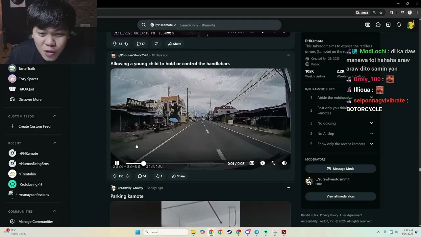Share the handlebars post with 135 votes

click(178, 176)
